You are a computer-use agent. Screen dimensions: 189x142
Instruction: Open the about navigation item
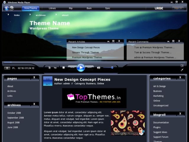click(x=65, y=15)
